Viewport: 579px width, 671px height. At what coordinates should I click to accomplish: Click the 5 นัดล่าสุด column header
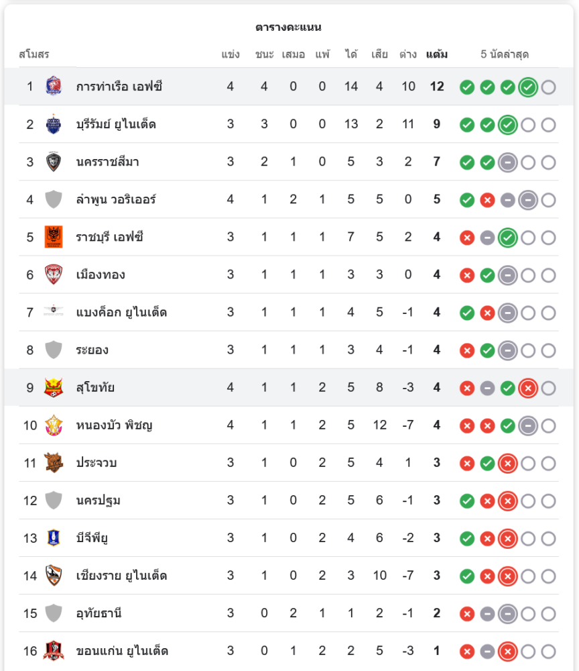505,54
